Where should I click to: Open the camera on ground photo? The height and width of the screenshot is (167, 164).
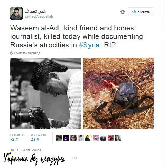118,93
